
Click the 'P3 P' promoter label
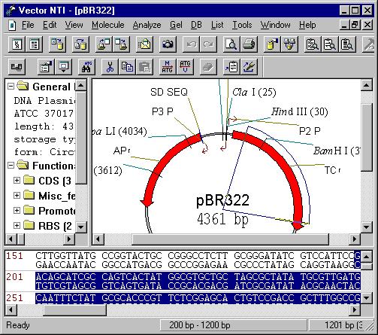click(162, 111)
